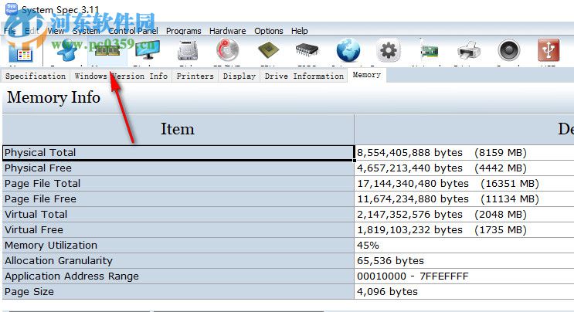Image resolution: width=574 pixels, height=312 pixels.
Task: Click the 1,819,103,232 bytes value cell
Action: 464,229
